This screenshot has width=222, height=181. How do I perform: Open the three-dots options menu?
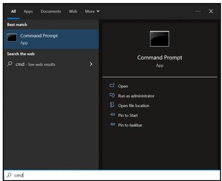(x=198, y=11)
